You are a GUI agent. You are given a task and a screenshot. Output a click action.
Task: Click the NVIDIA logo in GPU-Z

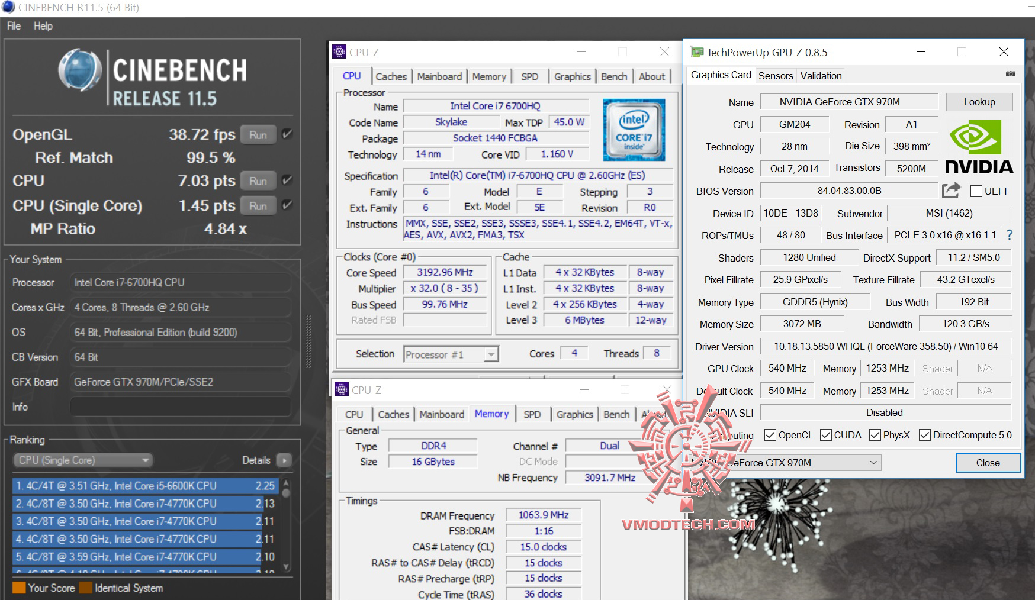[x=979, y=147]
